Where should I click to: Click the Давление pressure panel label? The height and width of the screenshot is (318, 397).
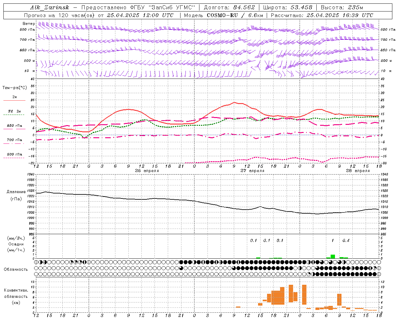16,192
